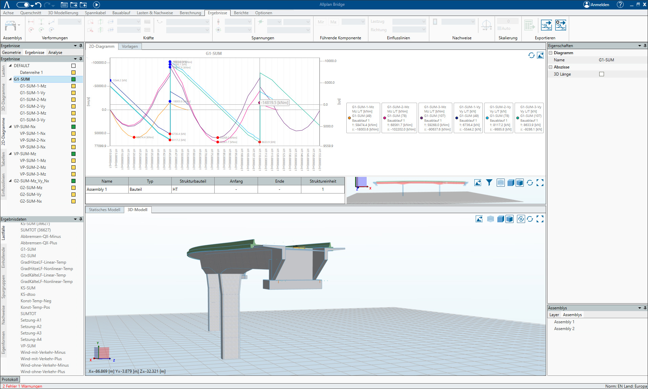The height and width of the screenshot is (389, 648).
Task: Click the 2 Fehler 1 Warnungen status
Action: coord(22,386)
